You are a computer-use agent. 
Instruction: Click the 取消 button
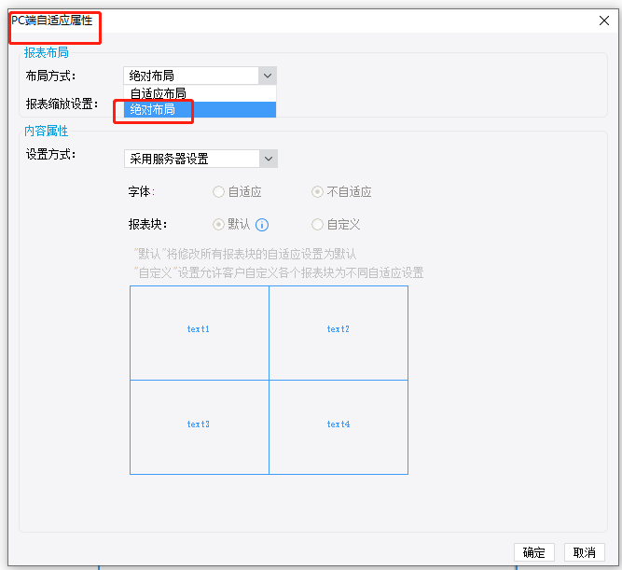tap(585, 552)
